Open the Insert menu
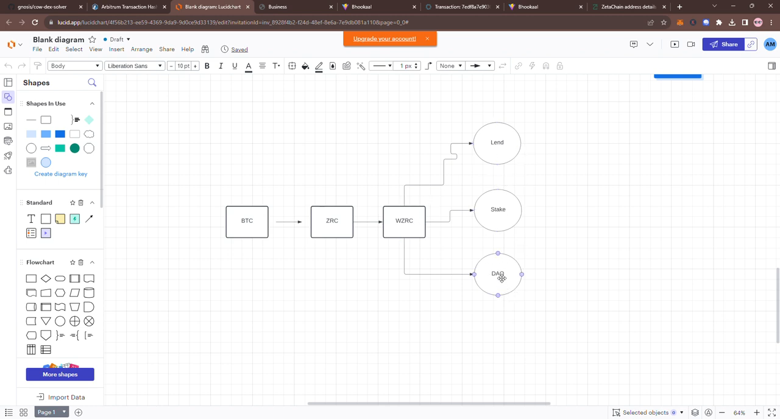The height and width of the screenshot is (419, 780). pyautogui.click(x=116, y=49)
